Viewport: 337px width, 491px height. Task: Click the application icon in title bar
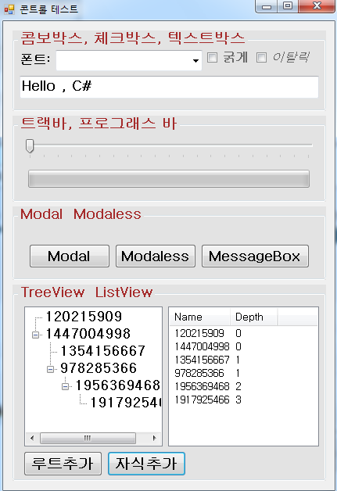pyautogui.click(x=9, y=9)
